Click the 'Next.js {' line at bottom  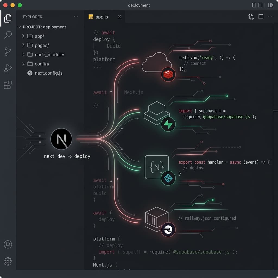click(x=105, y=265)
